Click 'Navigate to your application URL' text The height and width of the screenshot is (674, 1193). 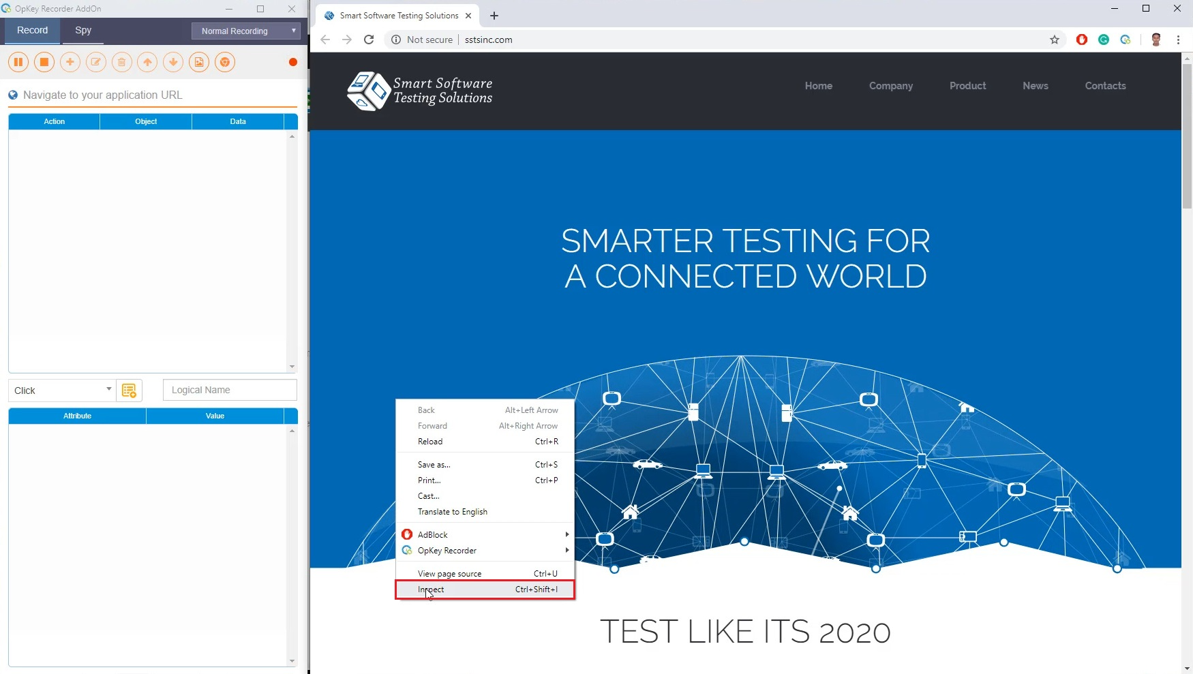point(103,95)
